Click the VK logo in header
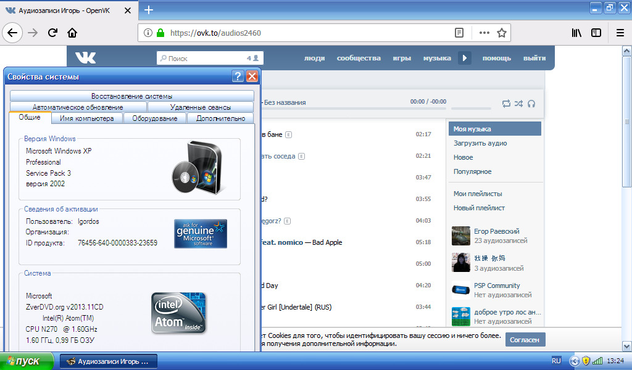Viewport: 632px width, 370px height. click(85, 58)
